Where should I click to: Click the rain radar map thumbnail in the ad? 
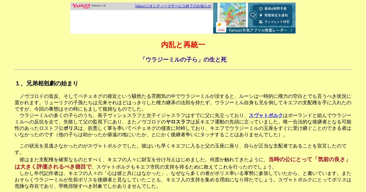232,15
